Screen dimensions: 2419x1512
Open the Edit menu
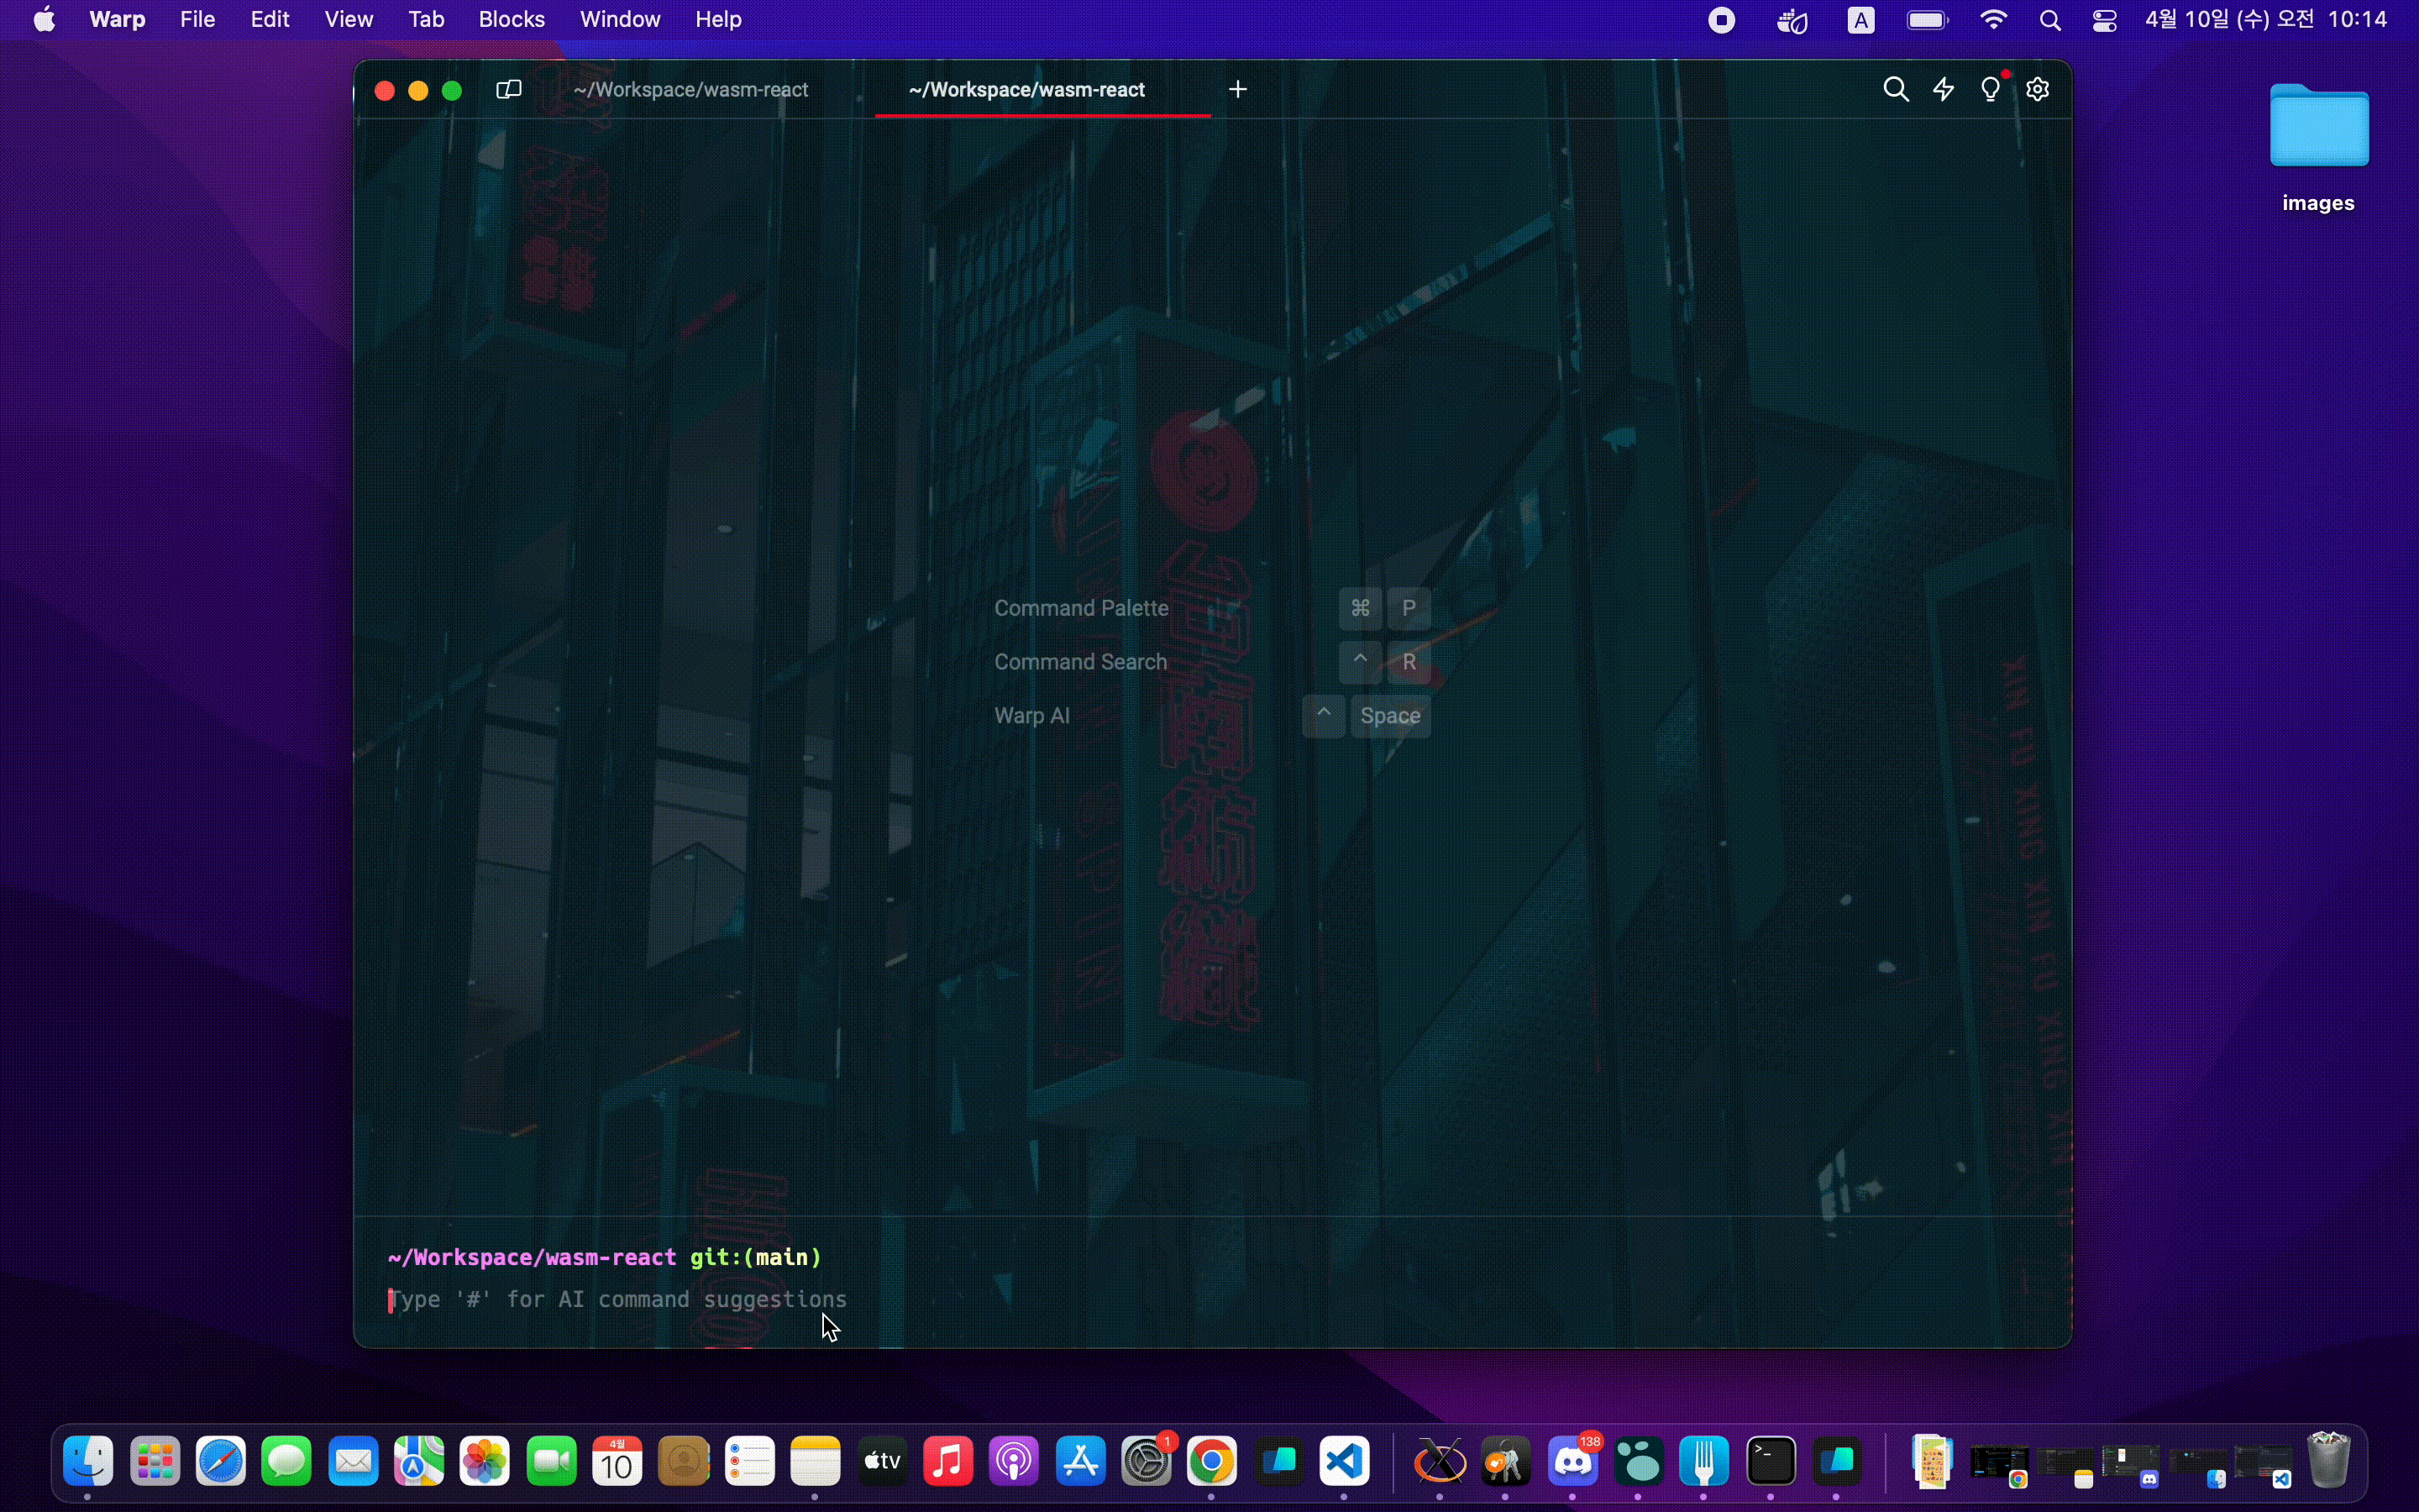click(270, 20)
